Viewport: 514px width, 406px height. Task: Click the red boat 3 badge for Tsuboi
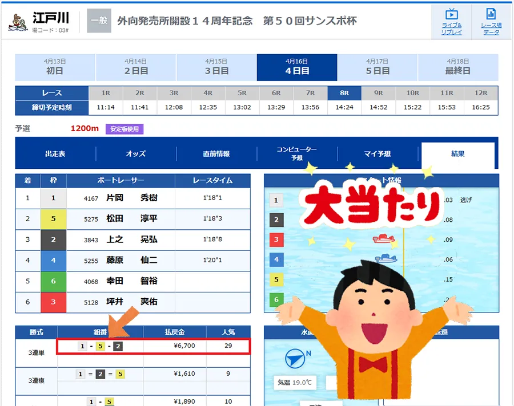[x=54, y=302]
